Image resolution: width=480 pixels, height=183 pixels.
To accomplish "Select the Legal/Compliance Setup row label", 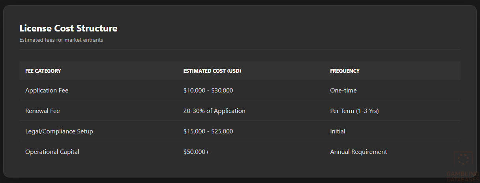I will (59, 131).
